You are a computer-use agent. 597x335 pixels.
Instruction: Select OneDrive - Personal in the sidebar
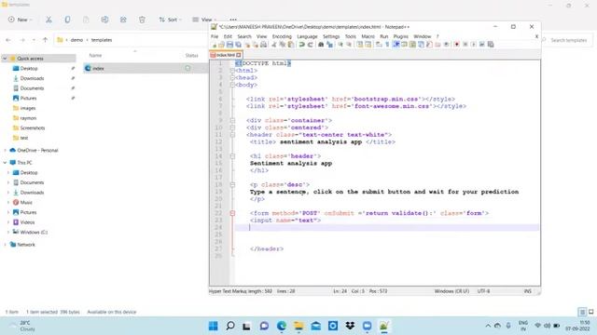click(37, 151)
